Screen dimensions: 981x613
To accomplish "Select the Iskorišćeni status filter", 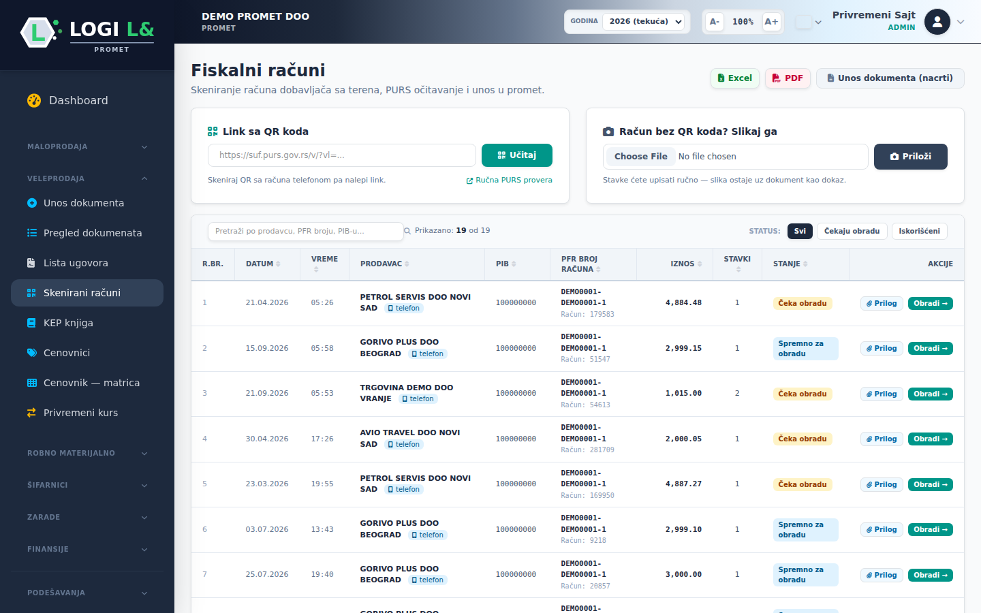I will pos(919,232).
